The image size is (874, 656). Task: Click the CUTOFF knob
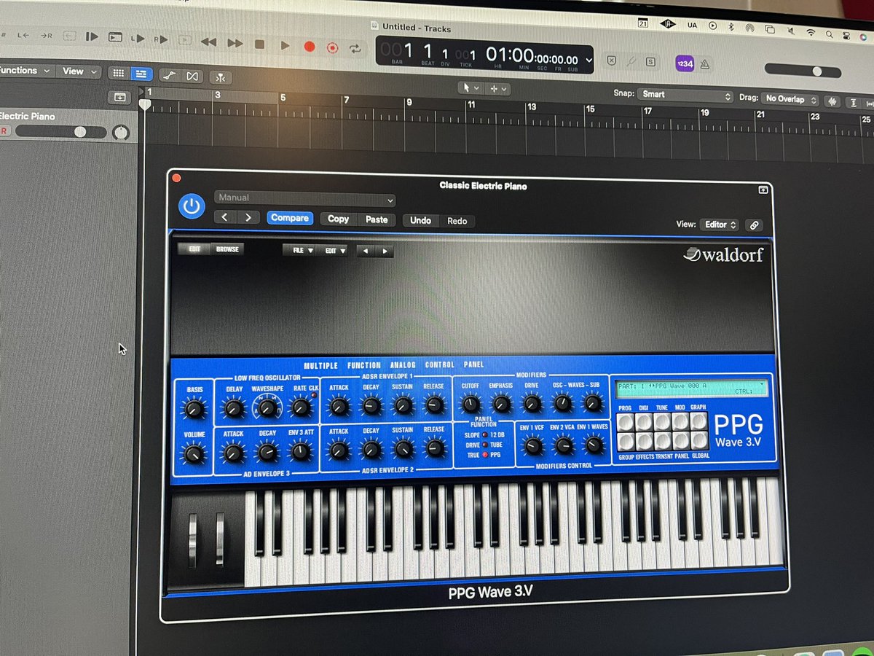tap(471, 404)
